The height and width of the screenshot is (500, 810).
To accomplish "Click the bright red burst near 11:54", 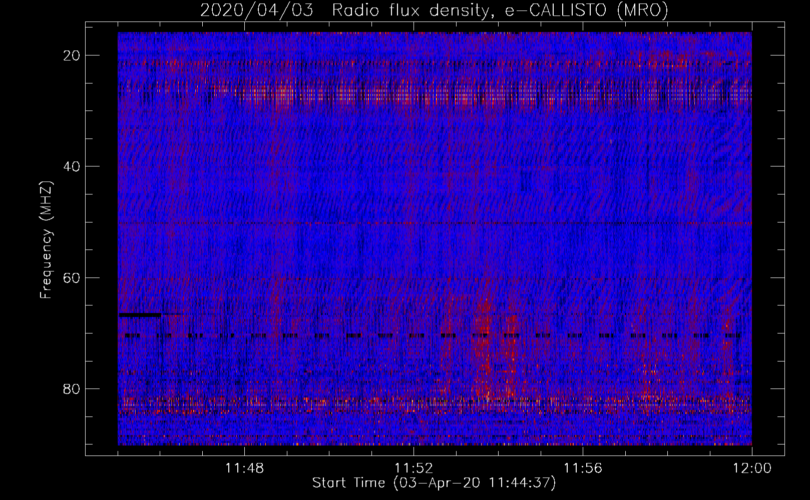I will coord(485,345).
